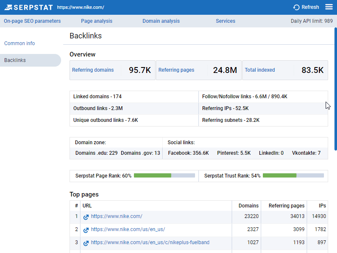The width and height of the screenshot is (337, 253).
Task: Click the Refresh circular arrow icon
Action: [297, 7]
